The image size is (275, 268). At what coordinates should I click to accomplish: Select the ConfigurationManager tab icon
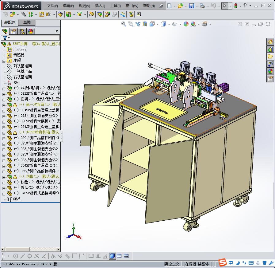[22, 31]
